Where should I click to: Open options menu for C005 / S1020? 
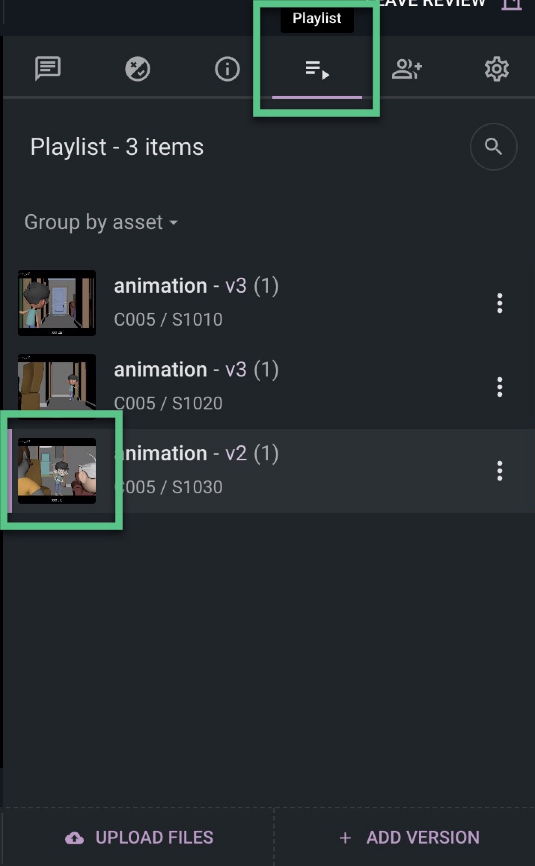(499, 387)
